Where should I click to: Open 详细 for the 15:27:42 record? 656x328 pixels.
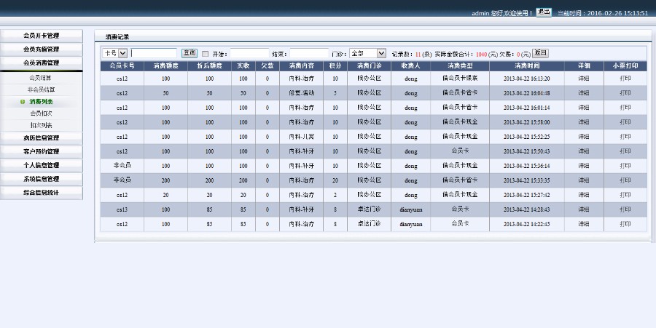point(584,195)
